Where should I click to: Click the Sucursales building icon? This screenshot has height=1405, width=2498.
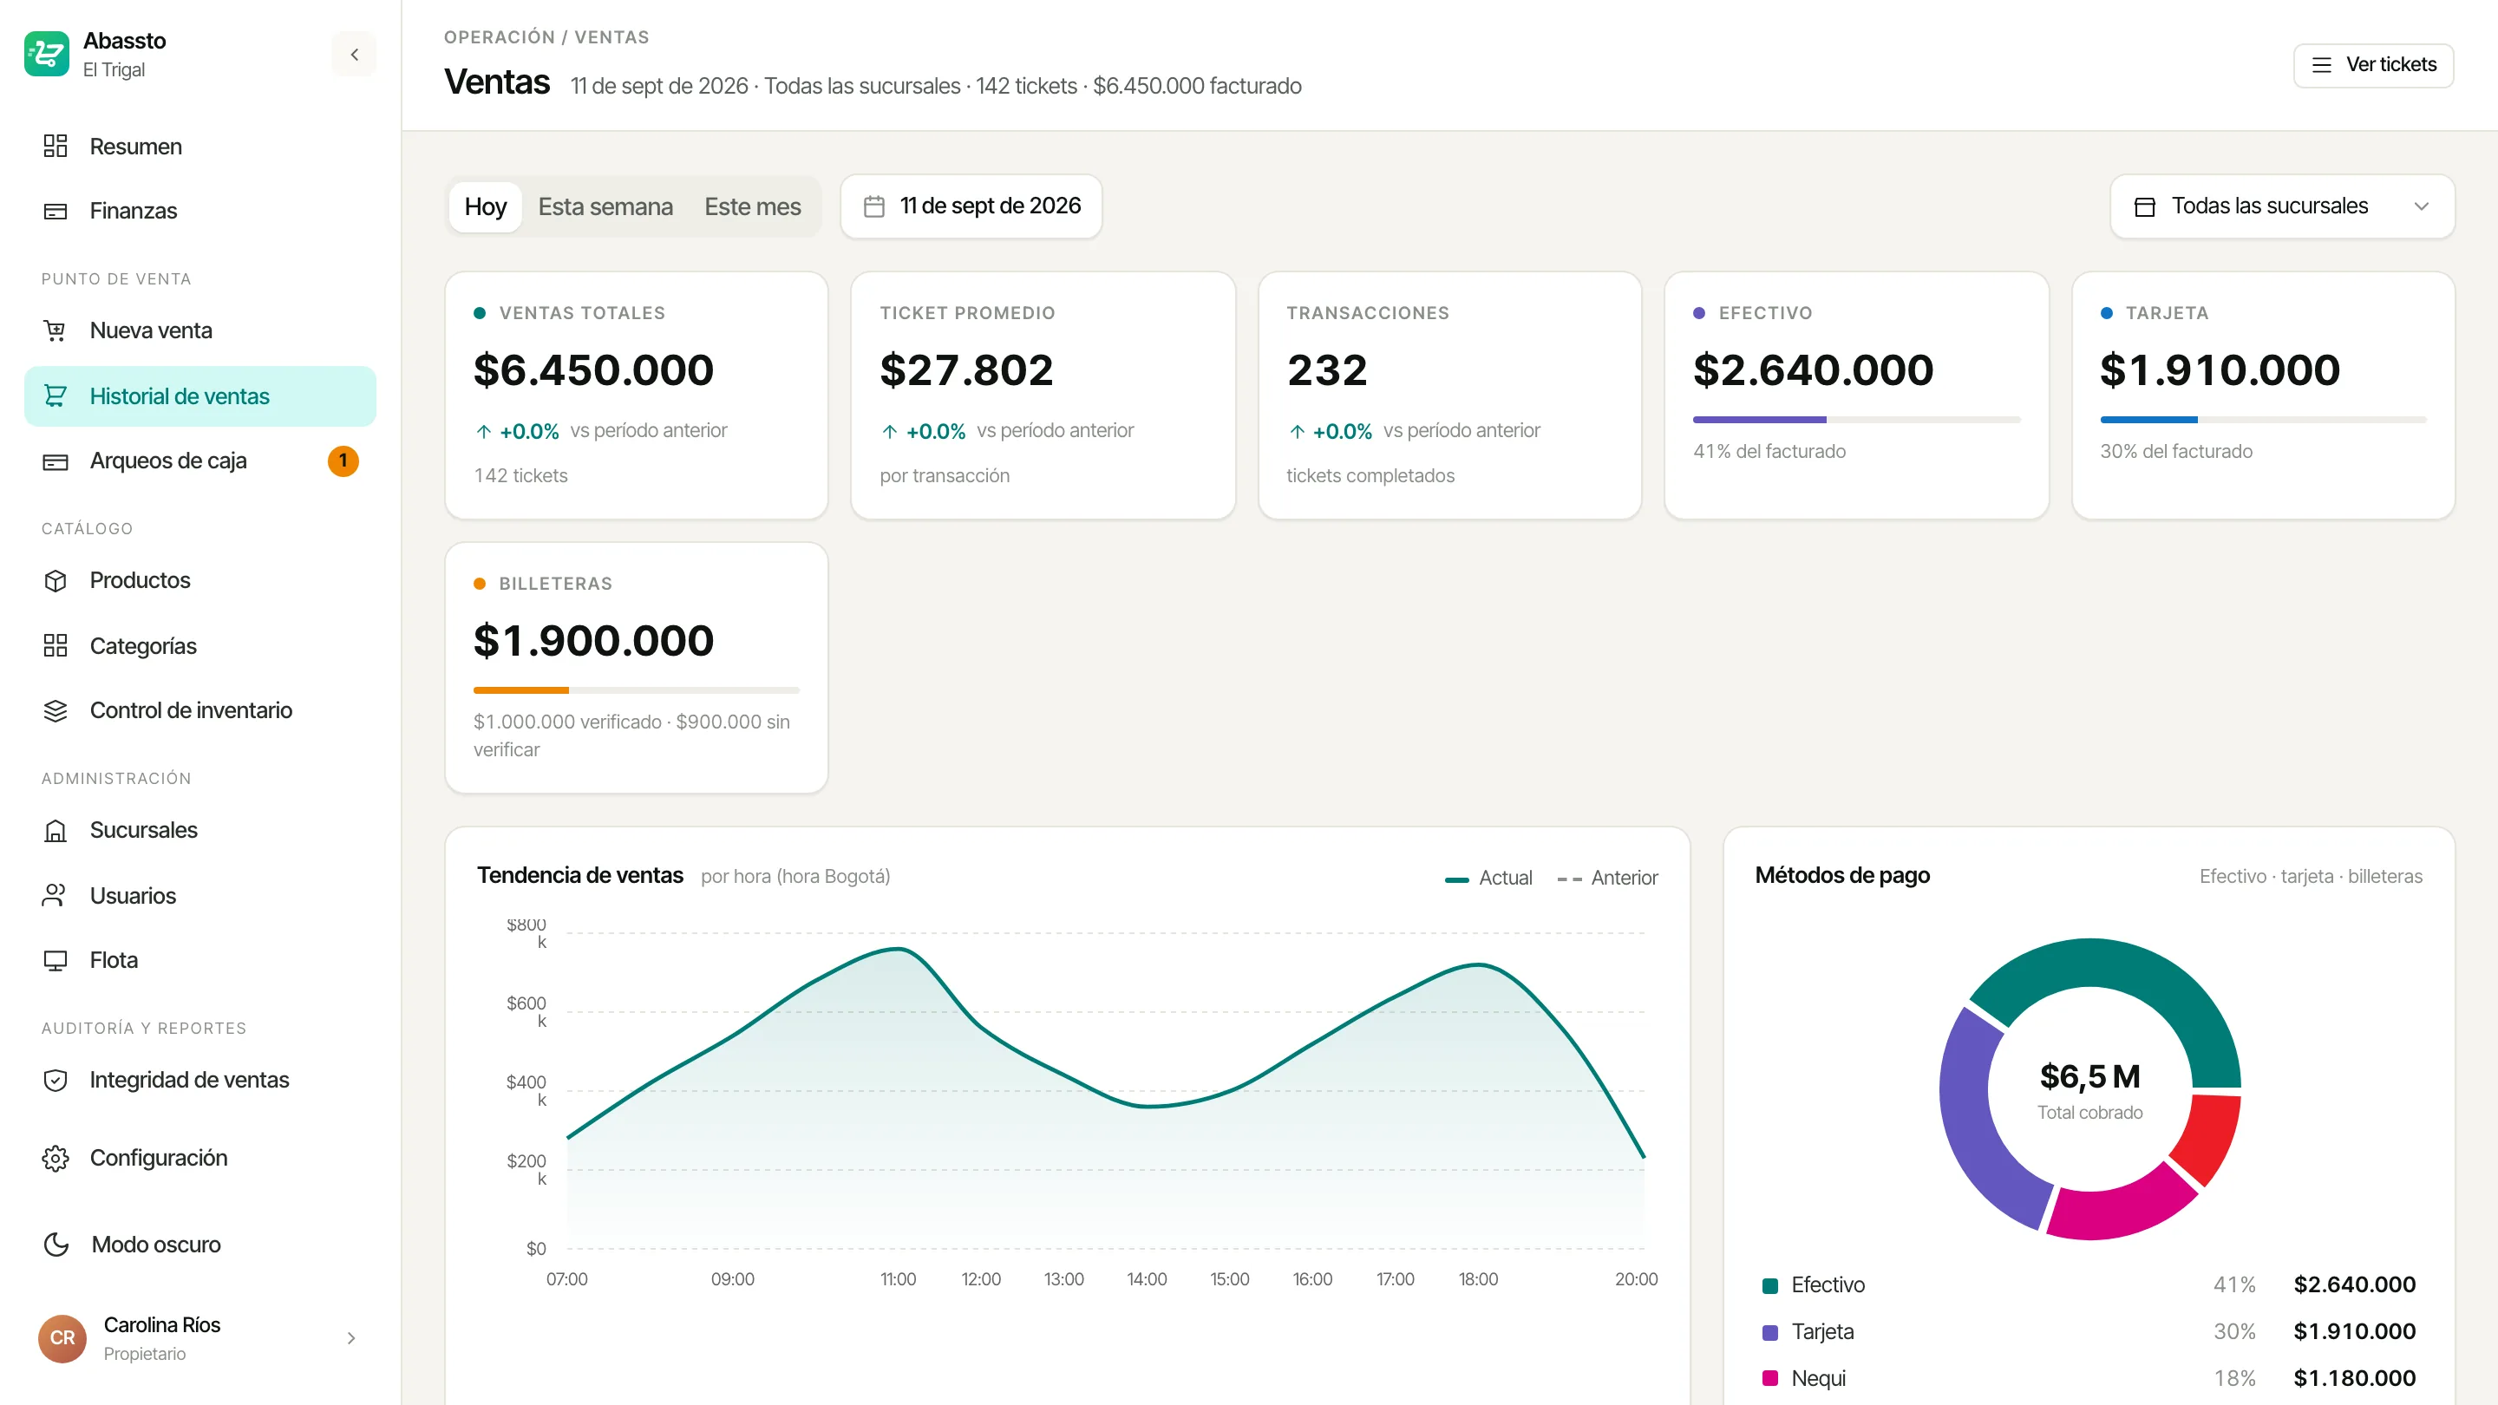(56, 831)
